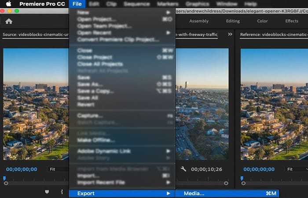Click the Source monitor video preview
The height and width of the screenshot is (198, 308).
click(x=36, y=104)
